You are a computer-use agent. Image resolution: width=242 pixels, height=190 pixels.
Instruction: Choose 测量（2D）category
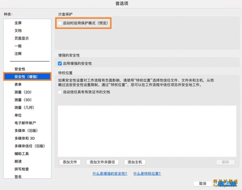(23, 92)
